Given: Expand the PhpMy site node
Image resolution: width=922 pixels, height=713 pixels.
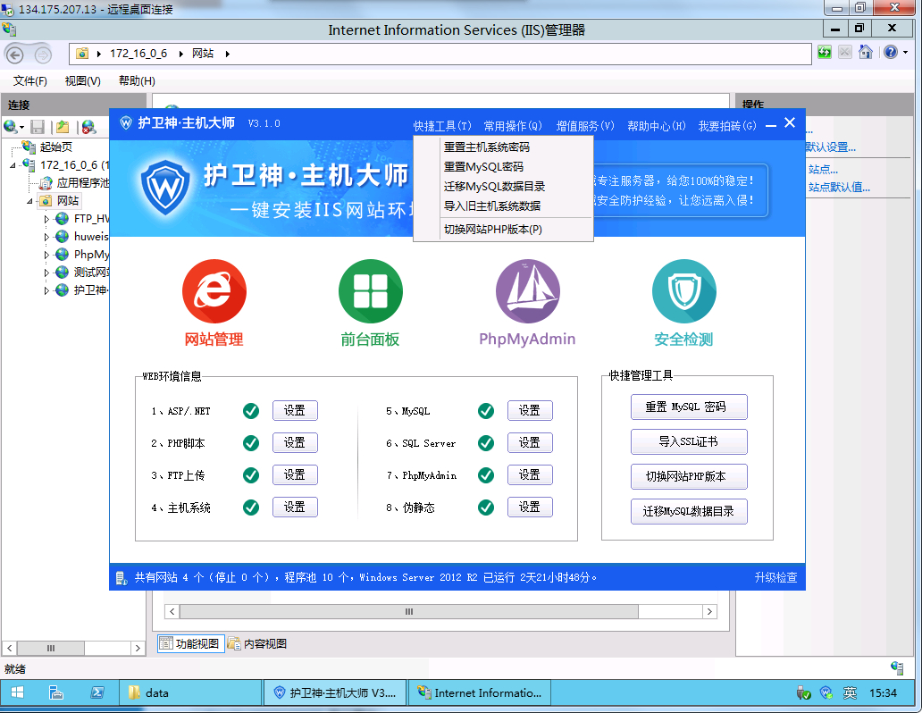Looking at the screenshot, I should (46, 255).
